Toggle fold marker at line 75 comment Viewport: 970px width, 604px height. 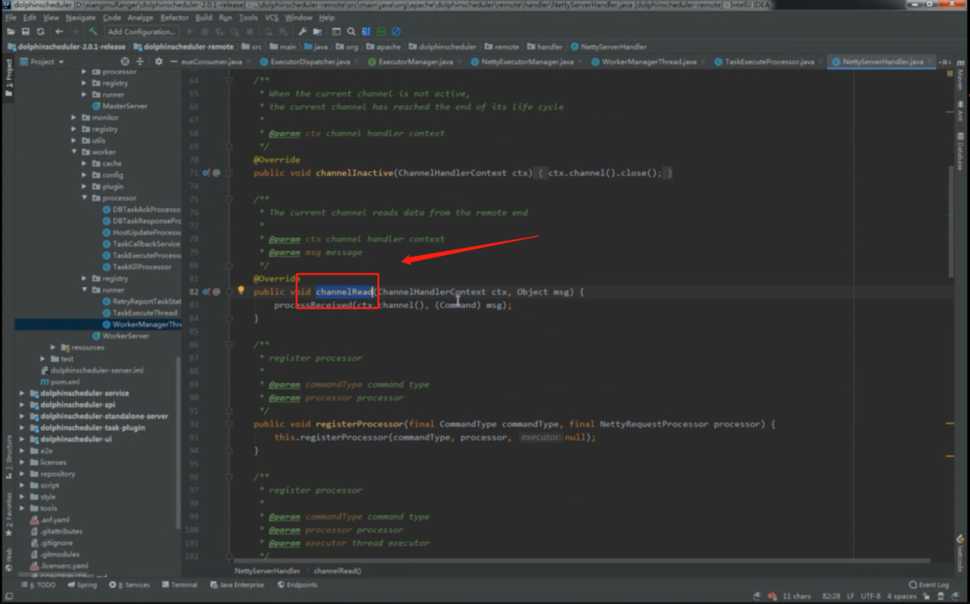[x=229, y=199]
